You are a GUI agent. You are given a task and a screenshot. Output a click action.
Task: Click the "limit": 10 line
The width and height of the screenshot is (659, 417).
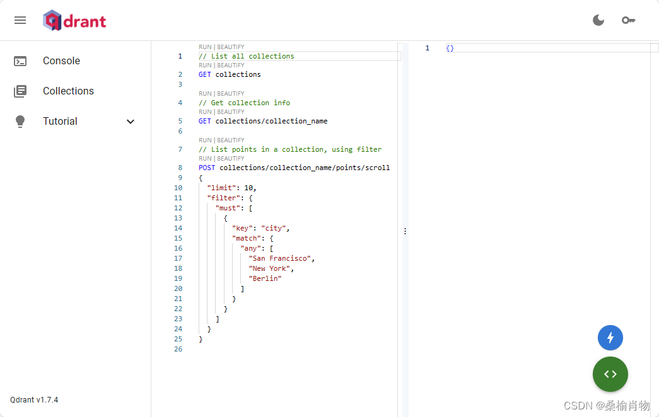(x=231, y=188)
